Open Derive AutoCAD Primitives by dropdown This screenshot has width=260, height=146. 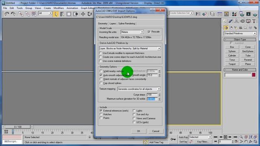(x=130, y=49)
